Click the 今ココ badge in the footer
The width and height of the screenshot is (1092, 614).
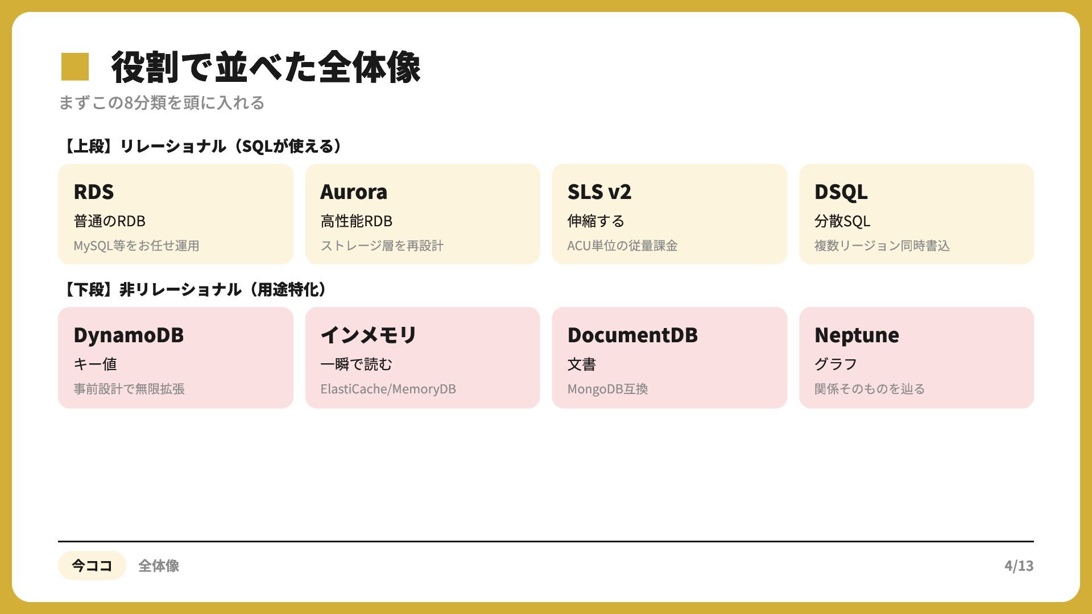(92, 566)
